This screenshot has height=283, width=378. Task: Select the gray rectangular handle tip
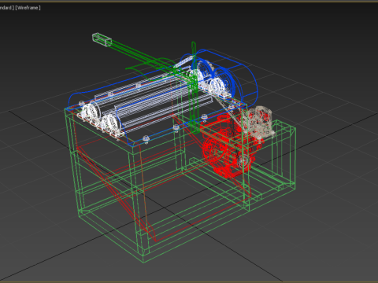click(102, 39)
